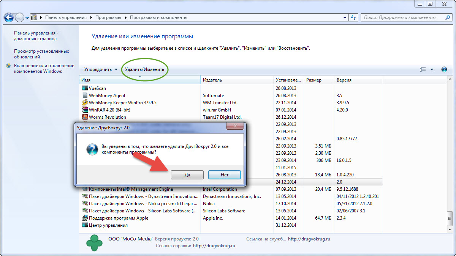Click version '1.0.4.220' cell
Image resolution: width=456 pixels, height=256 pixels.
point(346,175)
